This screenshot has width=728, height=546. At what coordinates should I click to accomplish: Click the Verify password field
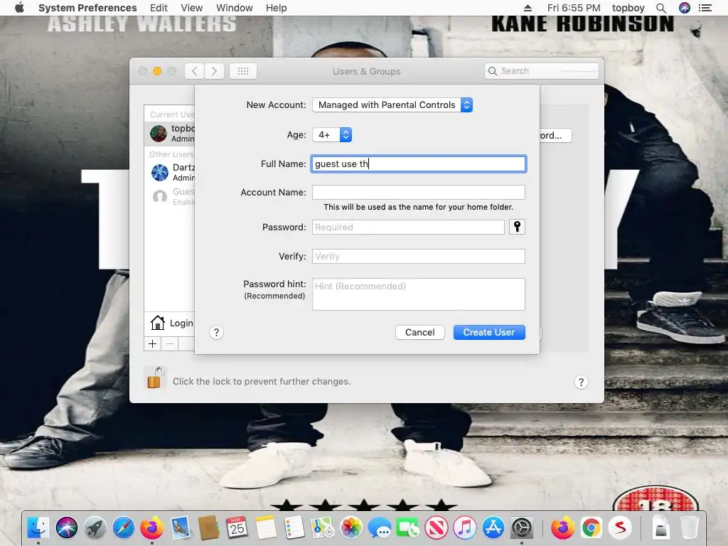(x=418, y=256)
